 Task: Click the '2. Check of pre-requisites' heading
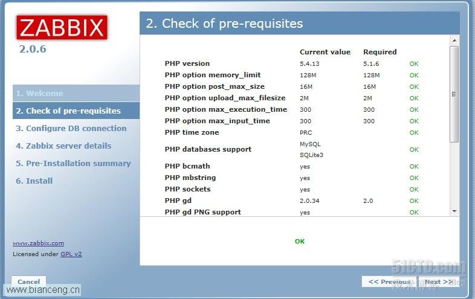tap(224, 24)
